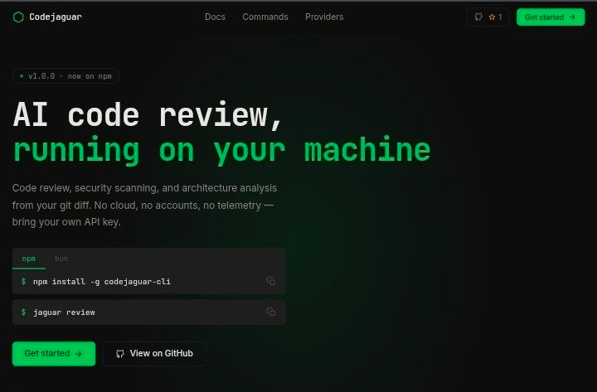Click the 'running on your machine' heading
The width and height of the screenshot is (597, 392).
(x=221, y=150)
